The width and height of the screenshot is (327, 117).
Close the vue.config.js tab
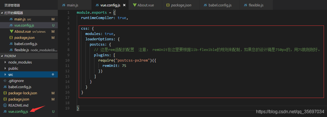coord(124,5)
